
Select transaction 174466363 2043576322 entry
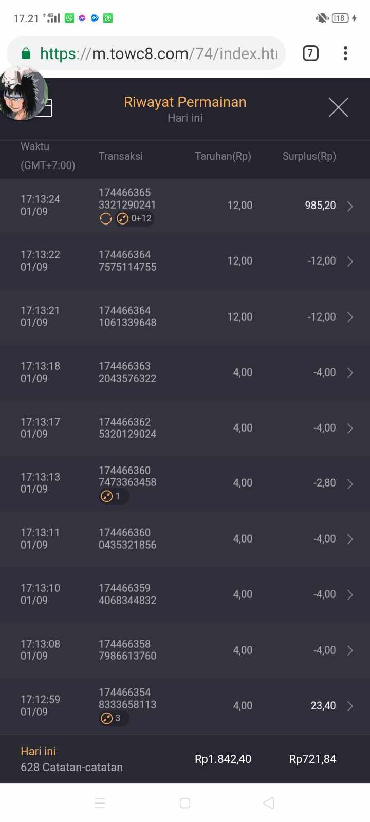(x=127, y=372)
